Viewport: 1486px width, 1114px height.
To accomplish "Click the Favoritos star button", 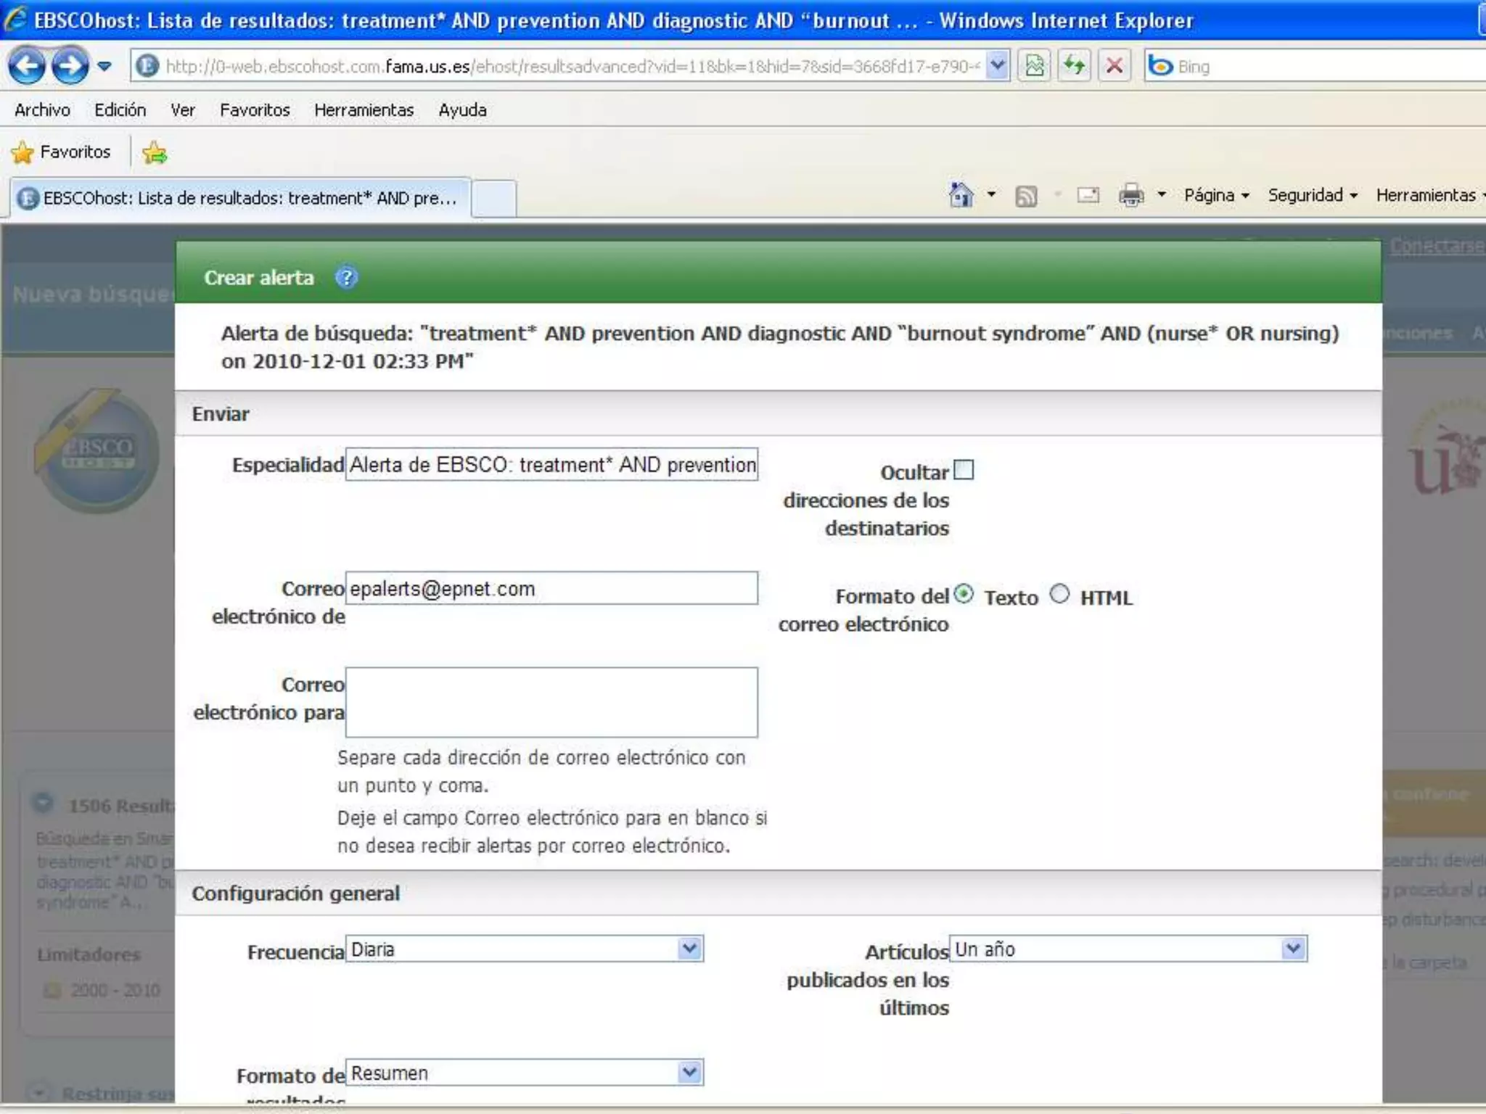I will pyautogui.click(x=61, y=152).
